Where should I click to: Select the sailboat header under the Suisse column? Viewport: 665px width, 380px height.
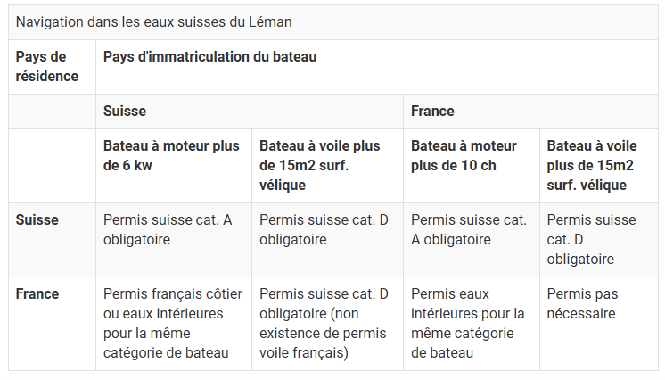point(320,165)
